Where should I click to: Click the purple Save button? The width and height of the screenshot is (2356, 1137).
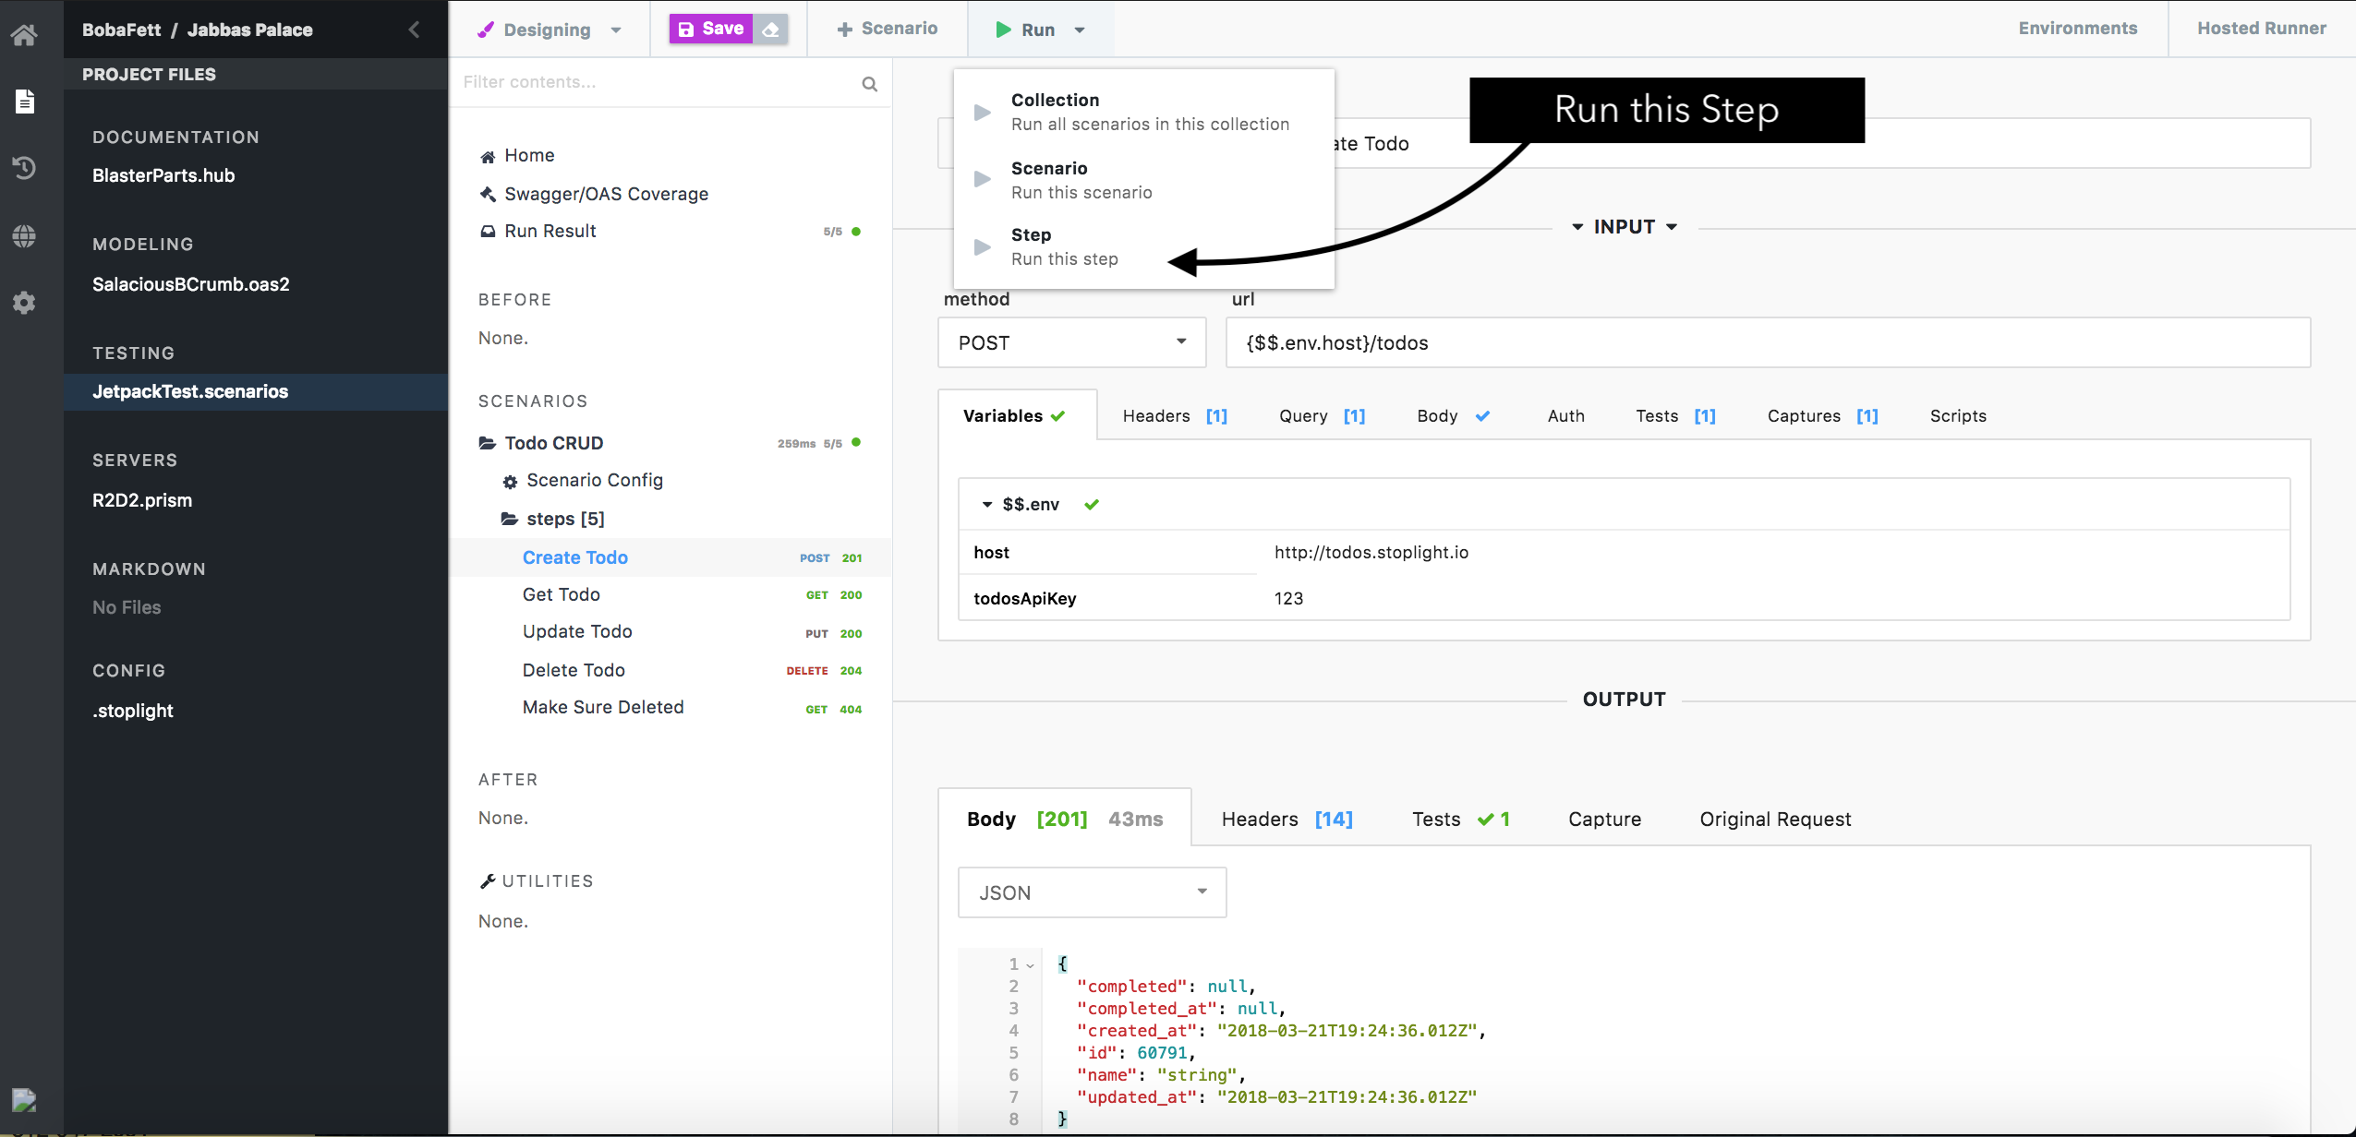click(x=711, y=30)
